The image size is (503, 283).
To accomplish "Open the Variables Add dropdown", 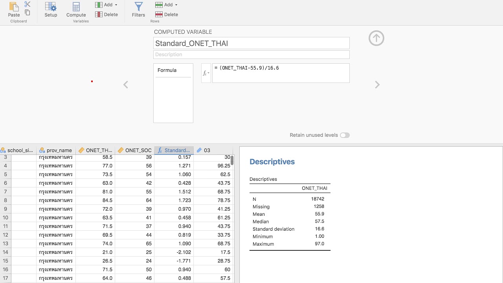I will tap(106, 5).
